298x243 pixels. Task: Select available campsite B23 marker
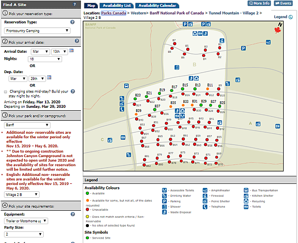135,99
